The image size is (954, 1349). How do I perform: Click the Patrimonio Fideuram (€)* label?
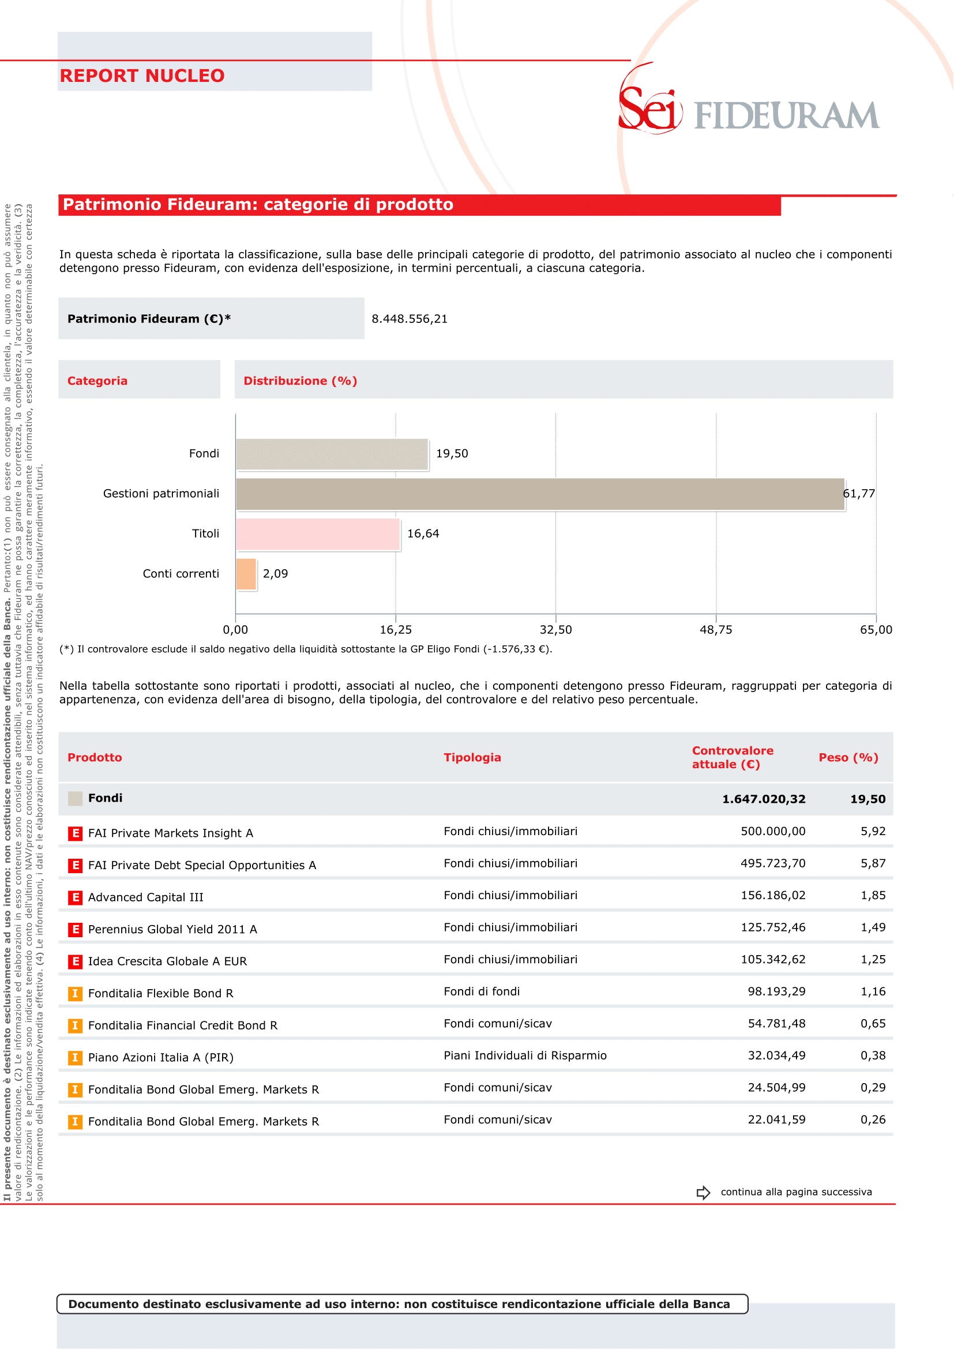tap(149, 318)
